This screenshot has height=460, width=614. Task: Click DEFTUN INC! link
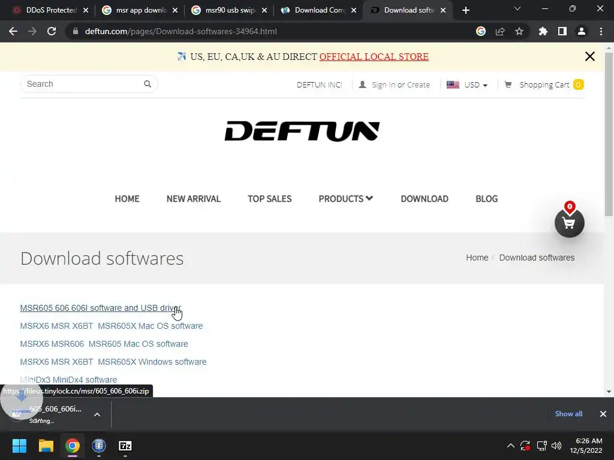point(320,85)
